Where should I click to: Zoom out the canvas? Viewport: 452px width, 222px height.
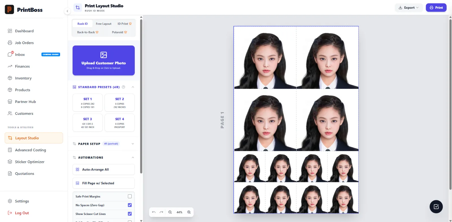point(170,212)
